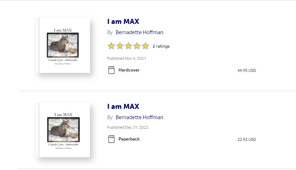The image size is (296, 170).
Task: Click the second rating star
Action: point(120,46)
